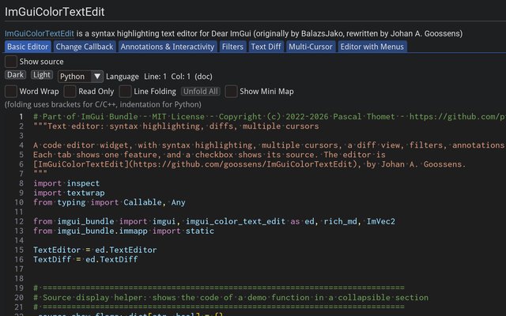Click the 'Line: 1' status text
The width and height of the screenshot is (506, 316).
point(155,77)
